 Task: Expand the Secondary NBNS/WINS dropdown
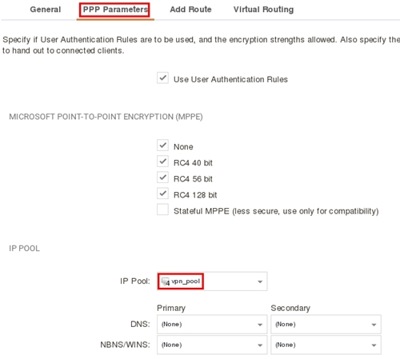[326, 345]
